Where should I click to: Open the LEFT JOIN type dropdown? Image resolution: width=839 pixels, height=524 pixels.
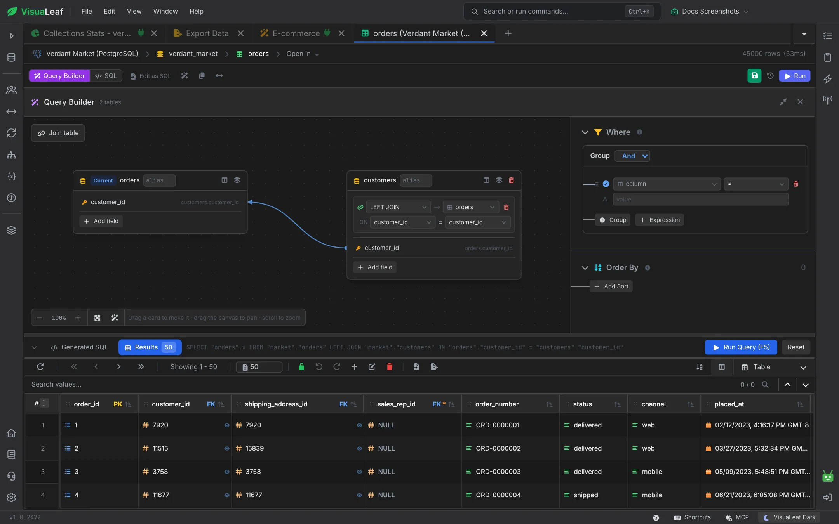pos(398,207)
